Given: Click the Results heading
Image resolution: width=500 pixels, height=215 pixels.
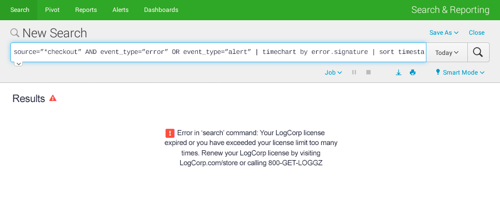Looking at the screenshot, I should pyautogui.click(x=28, y=98).
